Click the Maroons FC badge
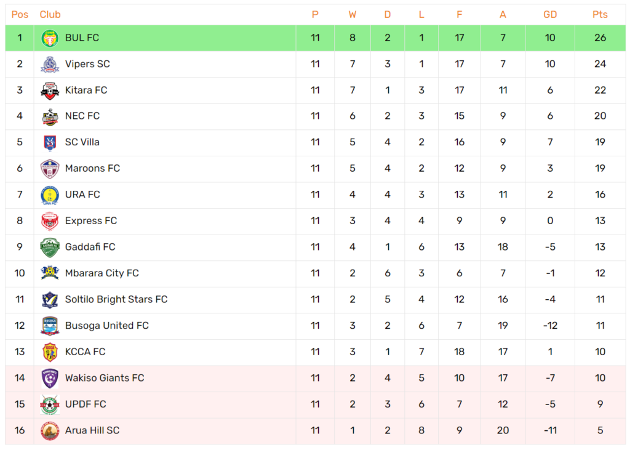Image resolution: width=630 pixels, height=450 pixels. [x=50, y=169]
